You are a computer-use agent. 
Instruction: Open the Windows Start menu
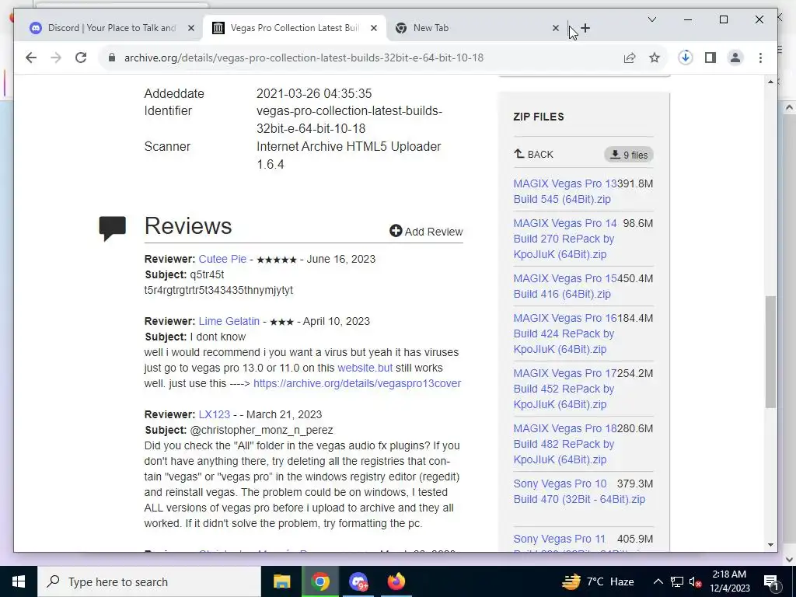[x=19, y=581]
